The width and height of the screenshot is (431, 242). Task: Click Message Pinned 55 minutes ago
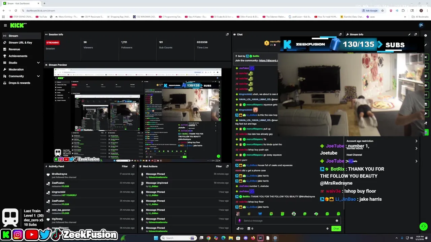185,175
